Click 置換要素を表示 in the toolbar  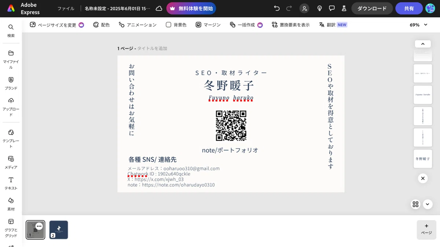pyautogui.click(x=291, y=25)
